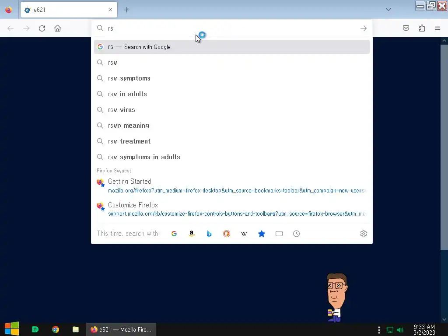Image resolution: width=448 pixels, height=336 pixels.
Task: Select the 'rsv treatment' suggestion
Action: coord(232,141)
